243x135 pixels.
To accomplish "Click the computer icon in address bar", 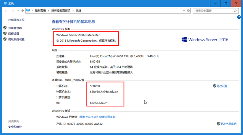I will tap(28, 10).
